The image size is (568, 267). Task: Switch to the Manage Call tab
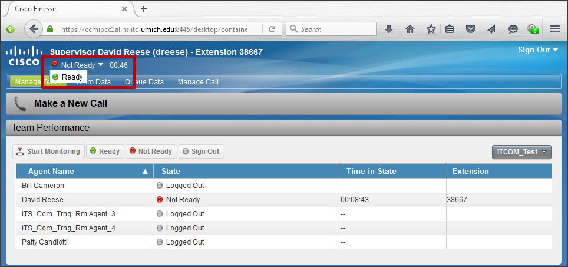[198, 82]
